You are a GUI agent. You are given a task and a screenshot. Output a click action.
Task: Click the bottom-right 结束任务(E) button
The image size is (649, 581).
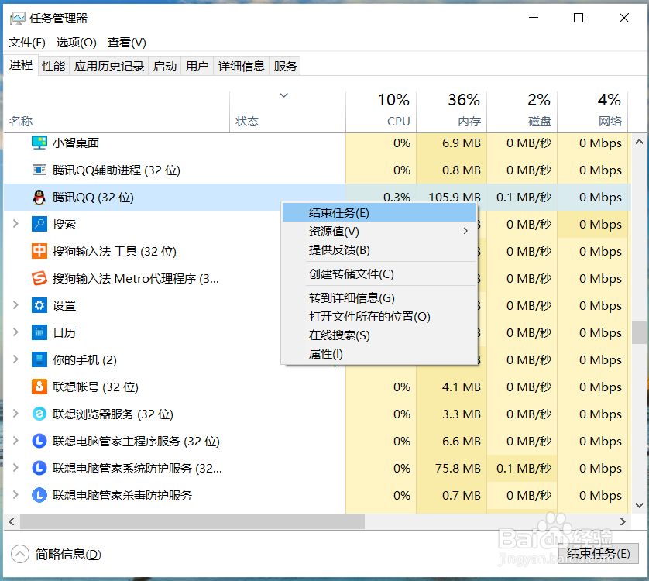pos(598,554)
